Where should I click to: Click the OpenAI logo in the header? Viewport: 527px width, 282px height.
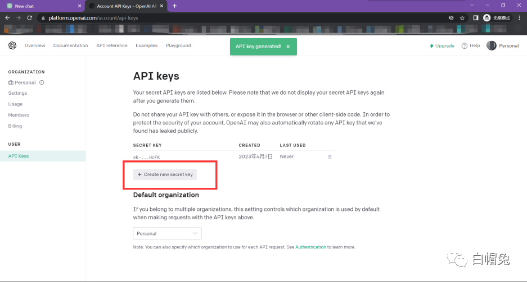(12, 45)
